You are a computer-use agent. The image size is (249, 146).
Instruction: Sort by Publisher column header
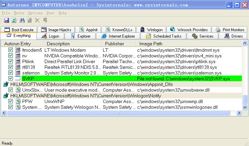tap(119, 44)
